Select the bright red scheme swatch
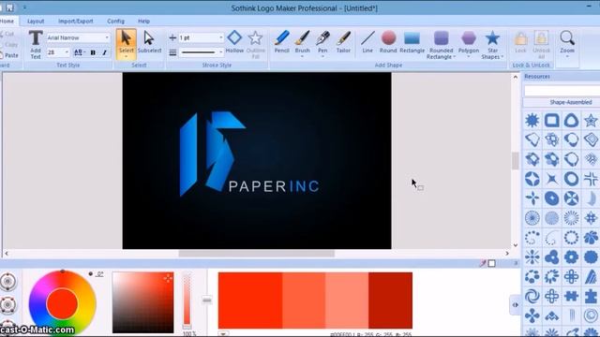The image size is (600, 337). click(250, 300)
